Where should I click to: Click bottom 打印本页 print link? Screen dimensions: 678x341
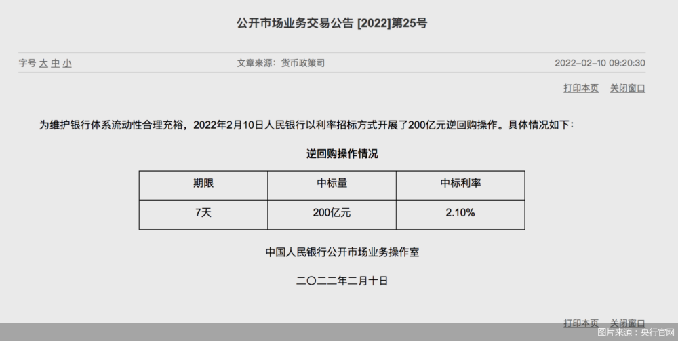581,323
